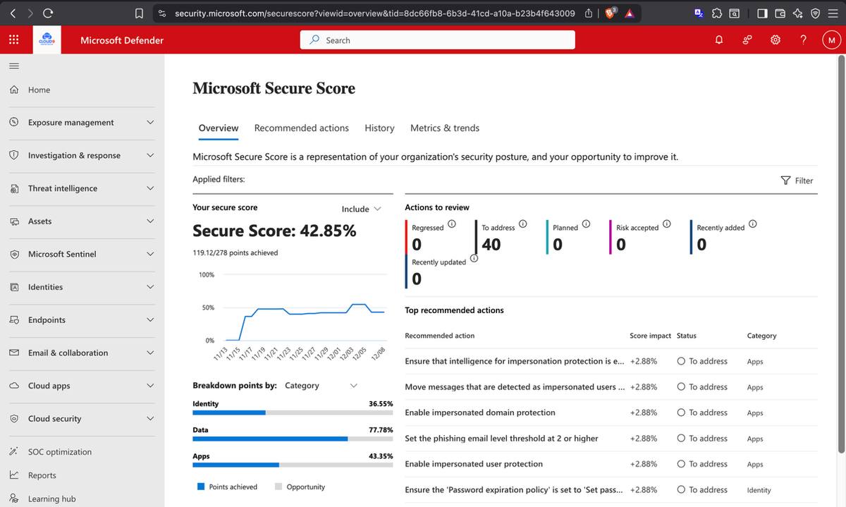Switch to Metrics & trends tab
Viewport: 846px width, 507px height.
point(445,128)
